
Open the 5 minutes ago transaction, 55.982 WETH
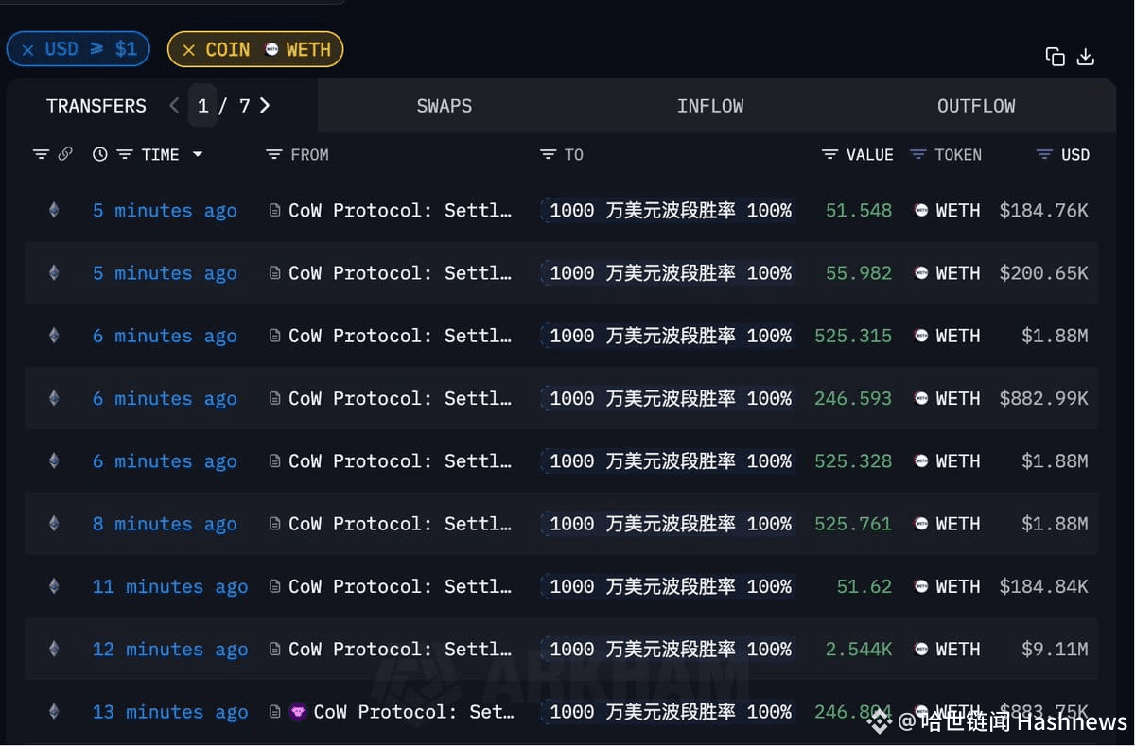[x=165, y=272]
